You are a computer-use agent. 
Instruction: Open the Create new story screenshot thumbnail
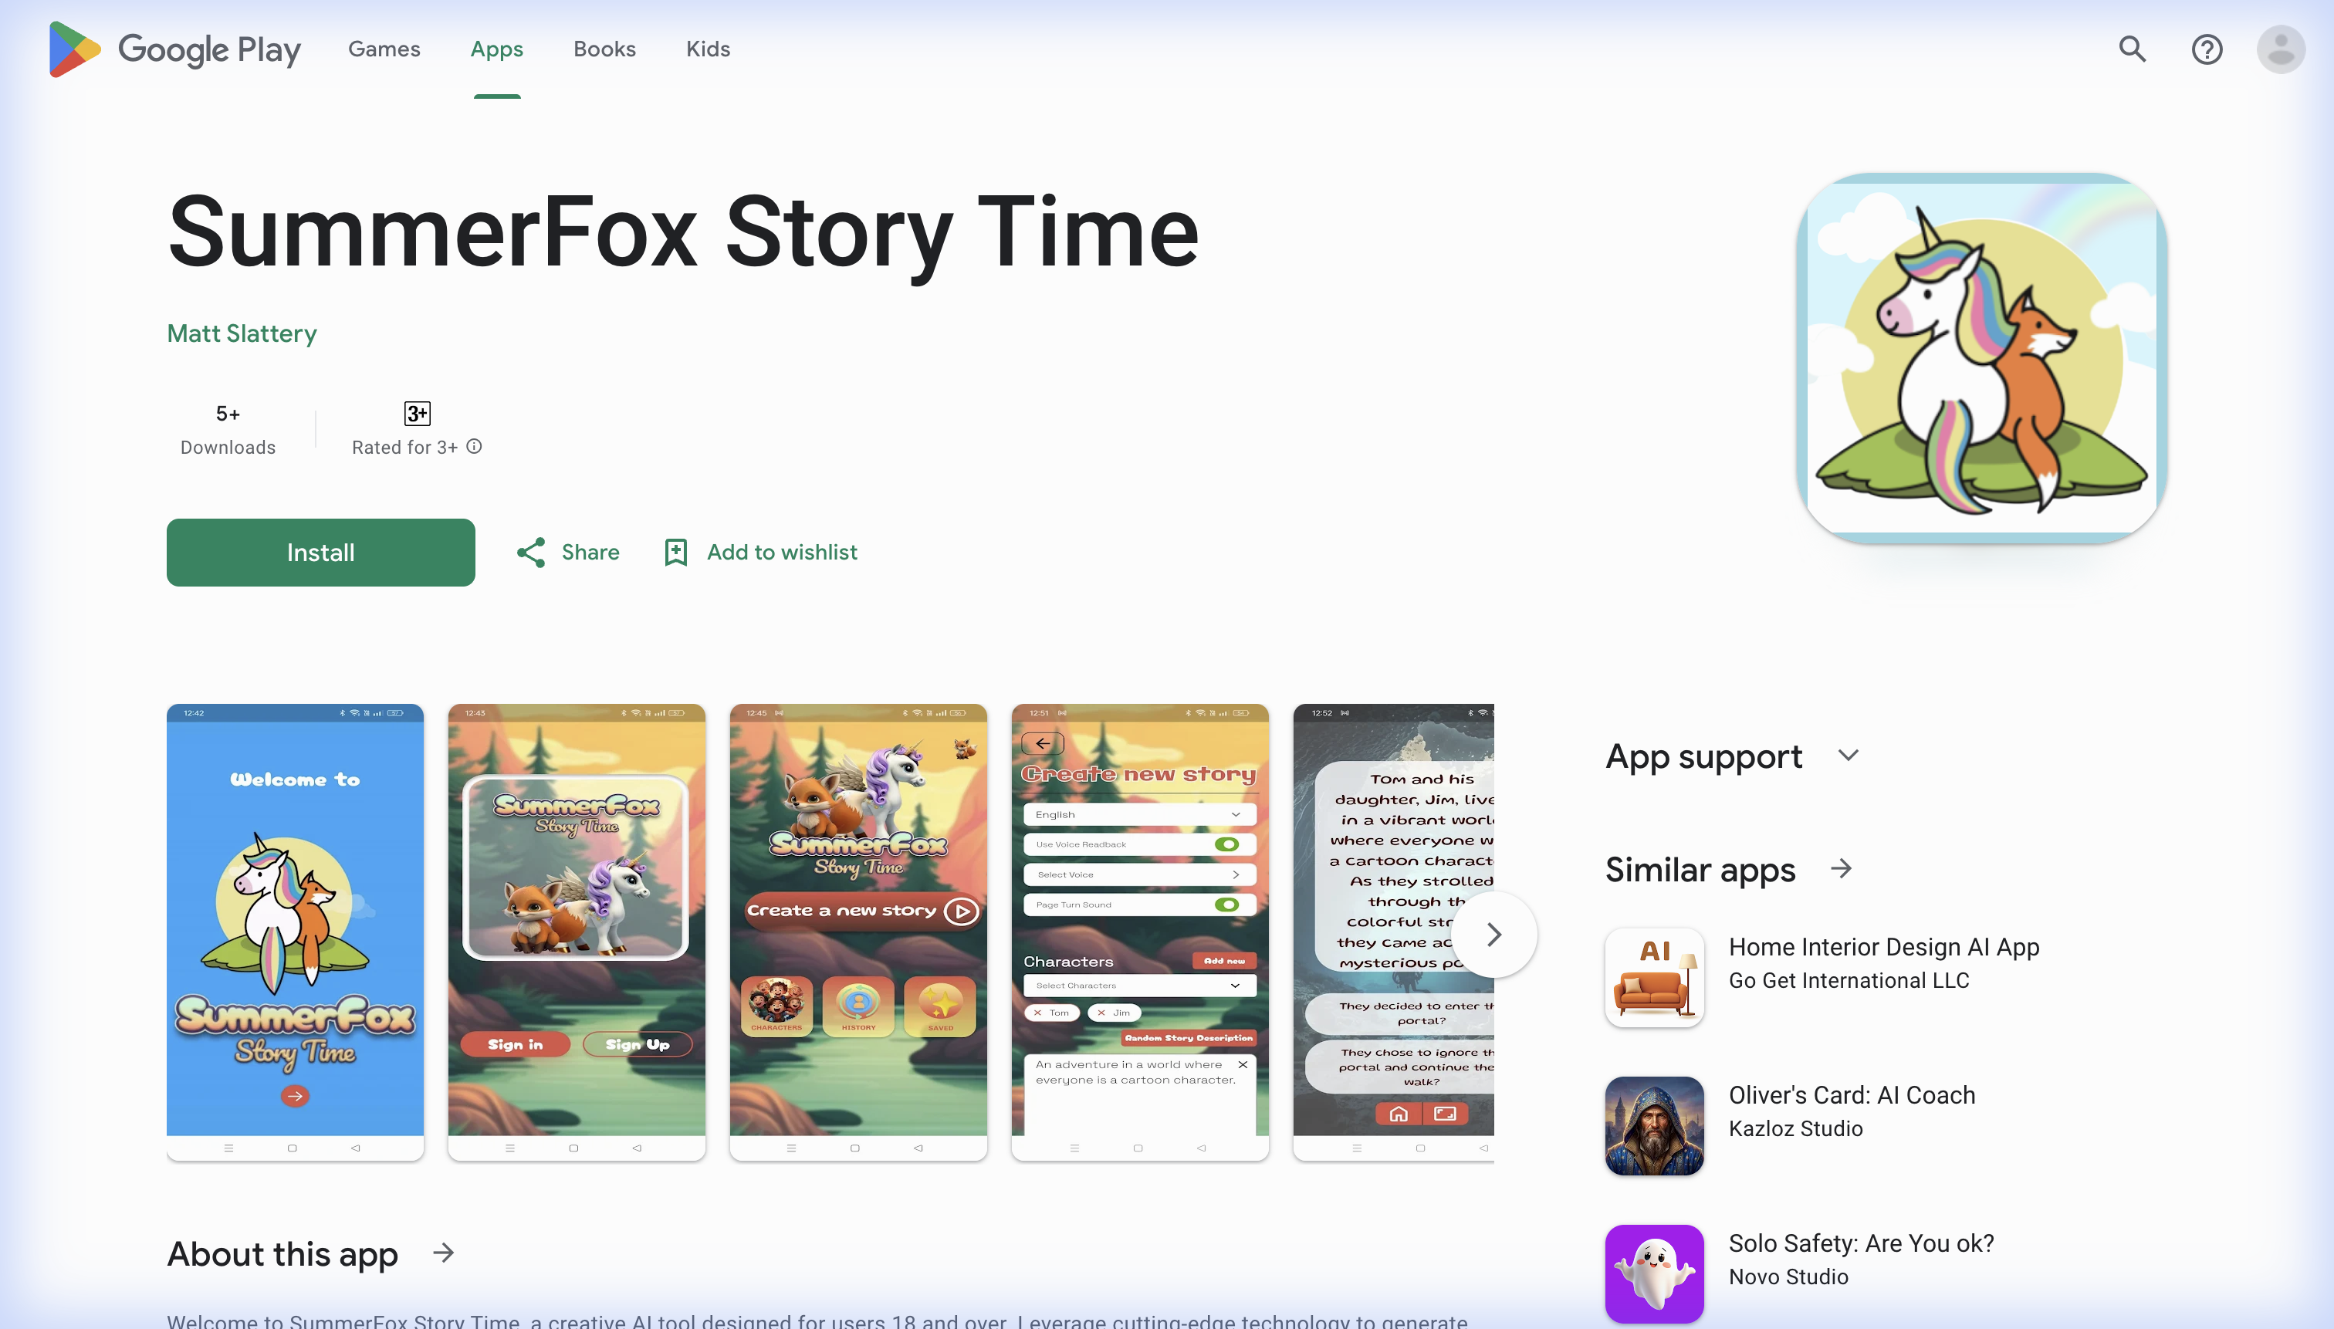(1139, 931)
